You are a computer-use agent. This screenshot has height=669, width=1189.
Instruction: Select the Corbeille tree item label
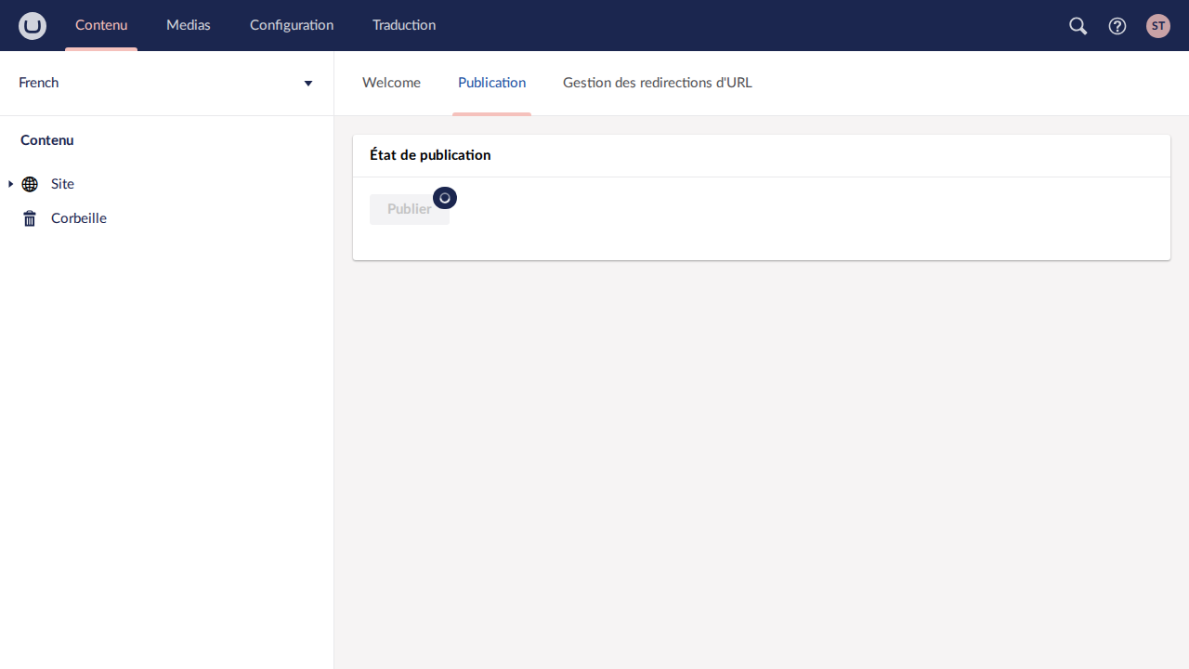79,218
